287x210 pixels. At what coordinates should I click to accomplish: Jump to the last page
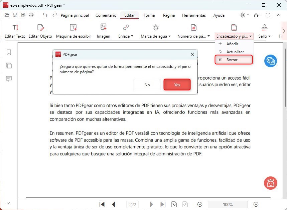[x=163, y=204]
